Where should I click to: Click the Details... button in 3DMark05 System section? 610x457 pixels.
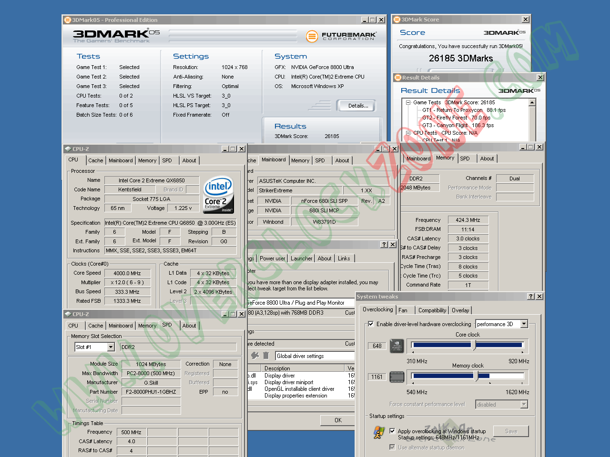[x=356, y=106]
